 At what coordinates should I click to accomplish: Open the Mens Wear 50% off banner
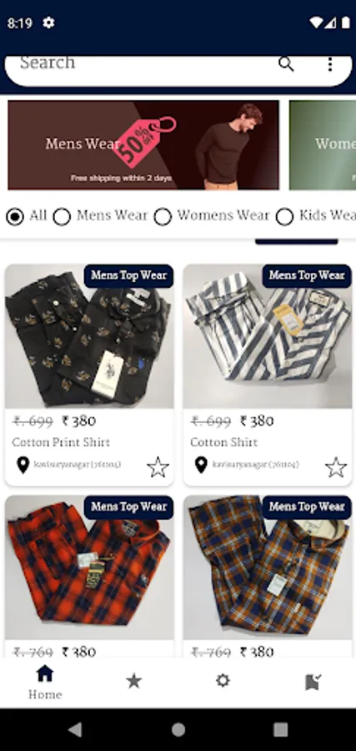[x=143, y=145]
